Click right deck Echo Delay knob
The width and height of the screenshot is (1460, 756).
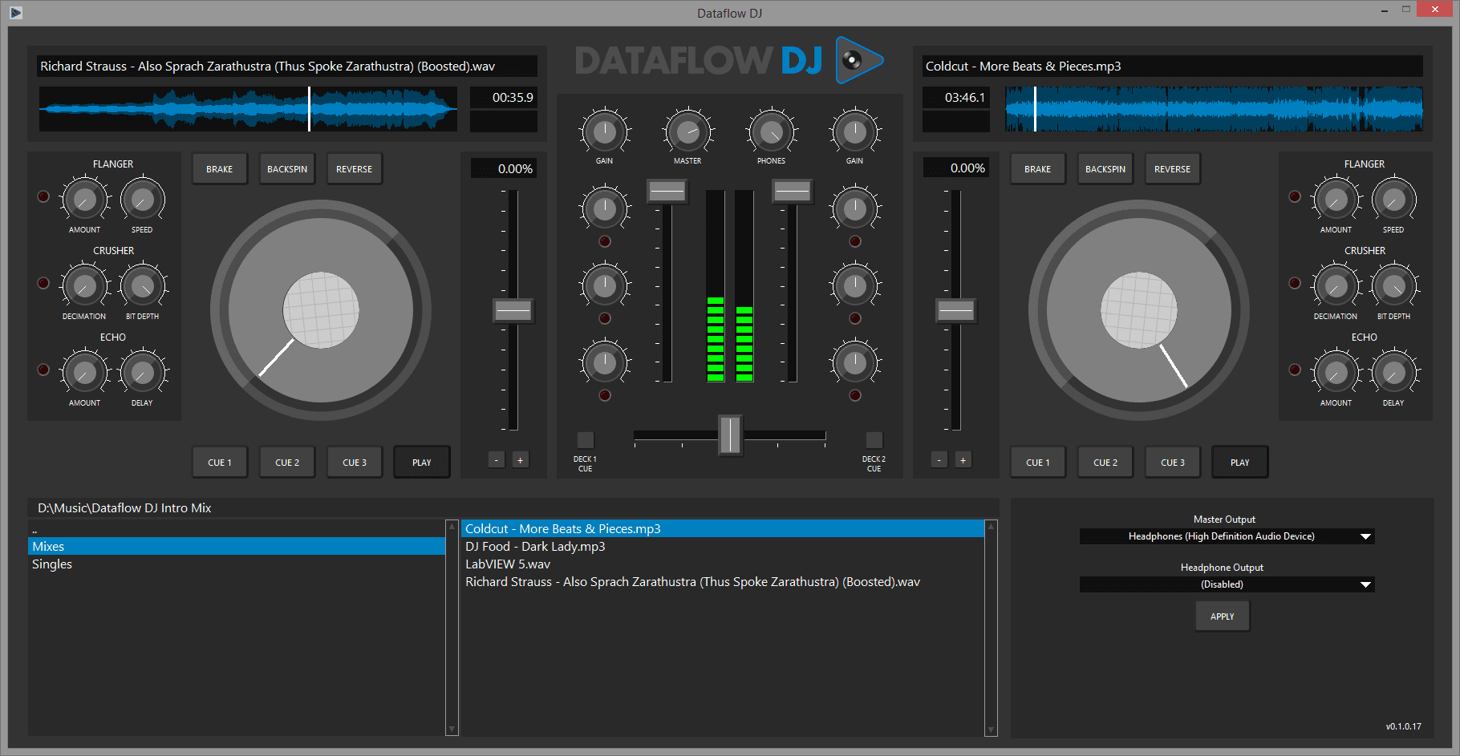(1393, 374)
